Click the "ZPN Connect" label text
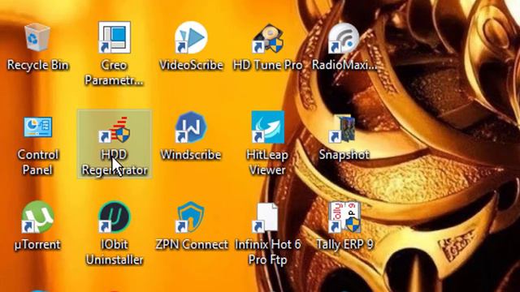520x292 pixels. pyautogui.click(x=192, y=244)
